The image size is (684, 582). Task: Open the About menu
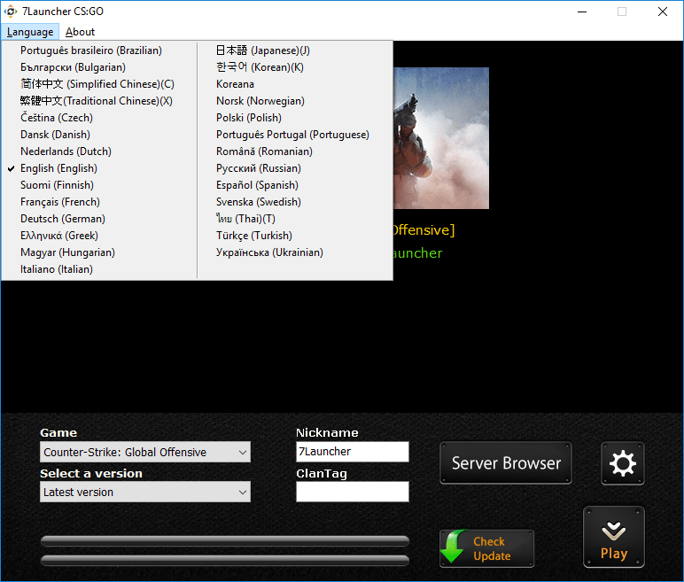80,32
